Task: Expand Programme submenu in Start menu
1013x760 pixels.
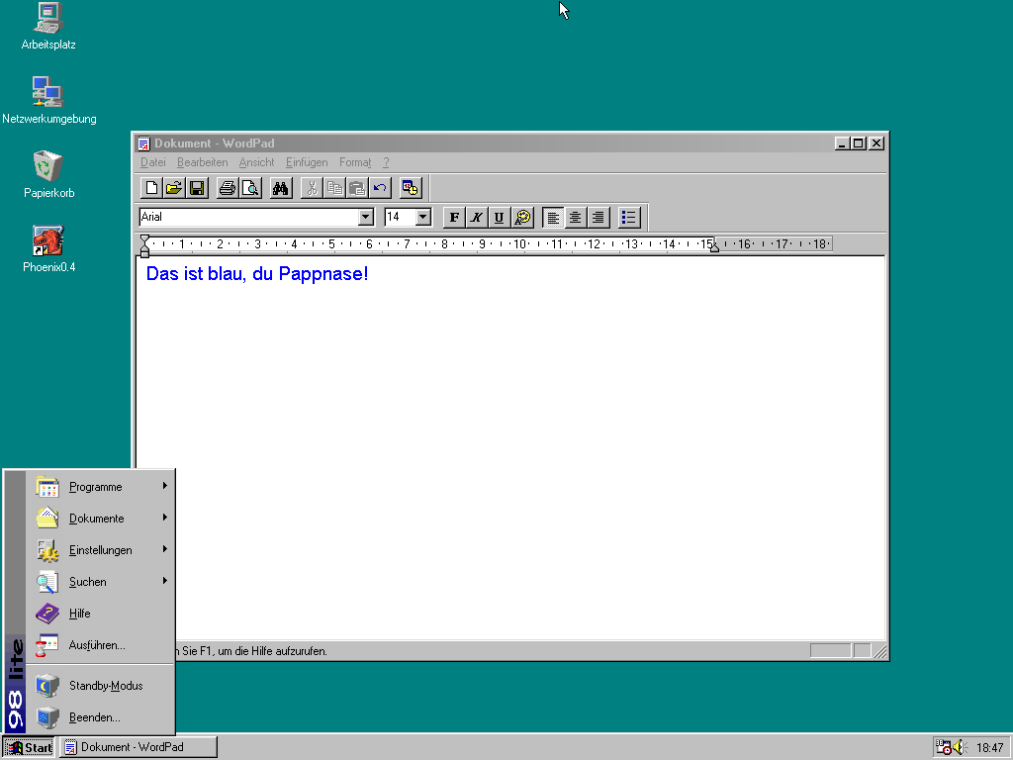Action: pyautogui.click(x=100, y=487)
